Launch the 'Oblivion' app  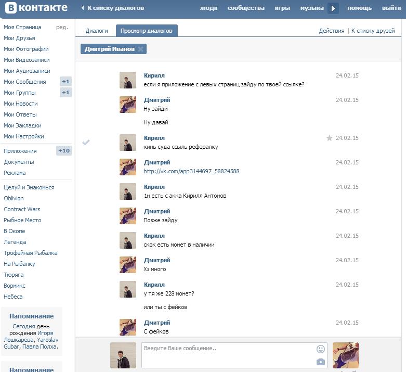(x=14, y=198)
